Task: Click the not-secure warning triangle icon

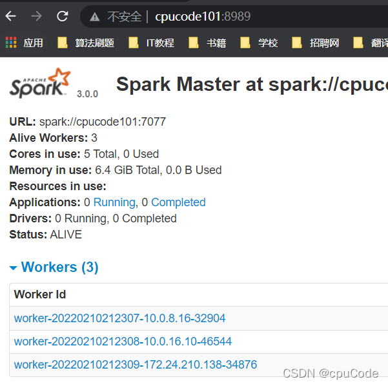Action: coord(94,17)
